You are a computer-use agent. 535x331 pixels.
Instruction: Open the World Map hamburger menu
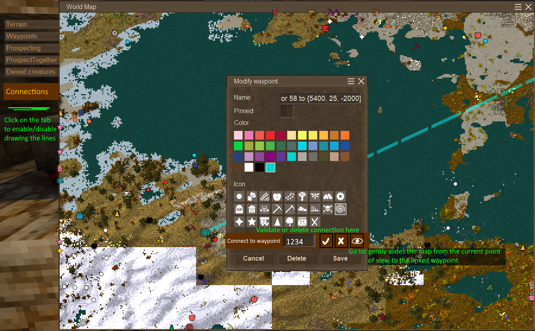[x=518, y=7]
